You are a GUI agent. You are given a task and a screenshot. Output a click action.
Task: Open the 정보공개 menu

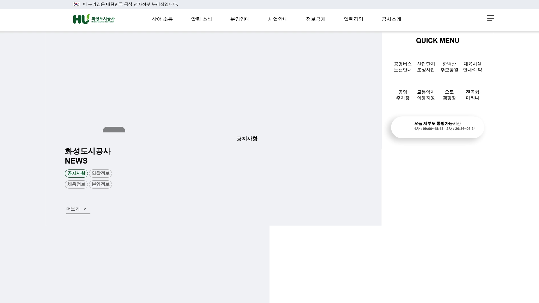316,19
